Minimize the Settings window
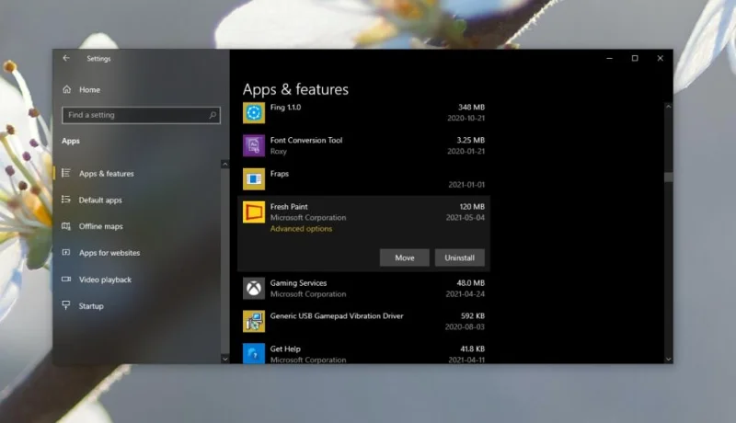Image resolution: width=736 pixels, height=423 pixels. pos(609,58)
